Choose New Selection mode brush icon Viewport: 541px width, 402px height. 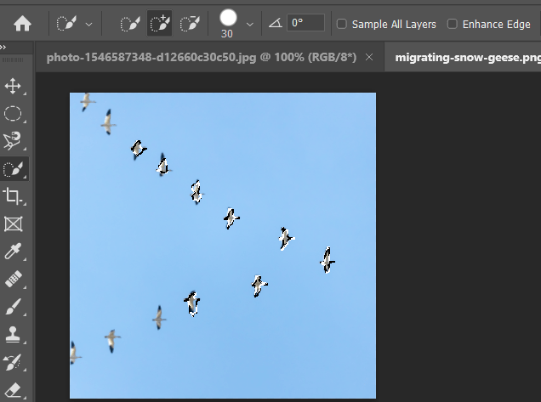(130, 24)
